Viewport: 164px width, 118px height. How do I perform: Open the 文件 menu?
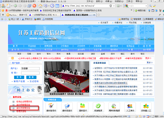90,1
